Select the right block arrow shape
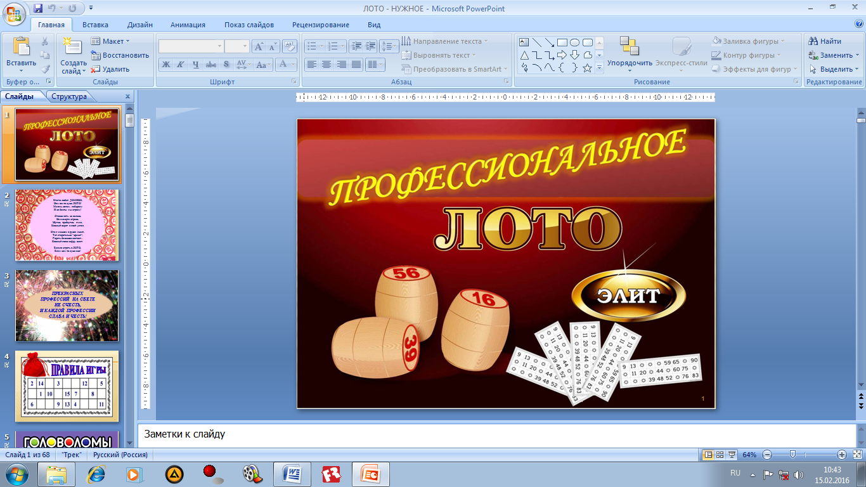The image size is (866, 487). (562, 55)
